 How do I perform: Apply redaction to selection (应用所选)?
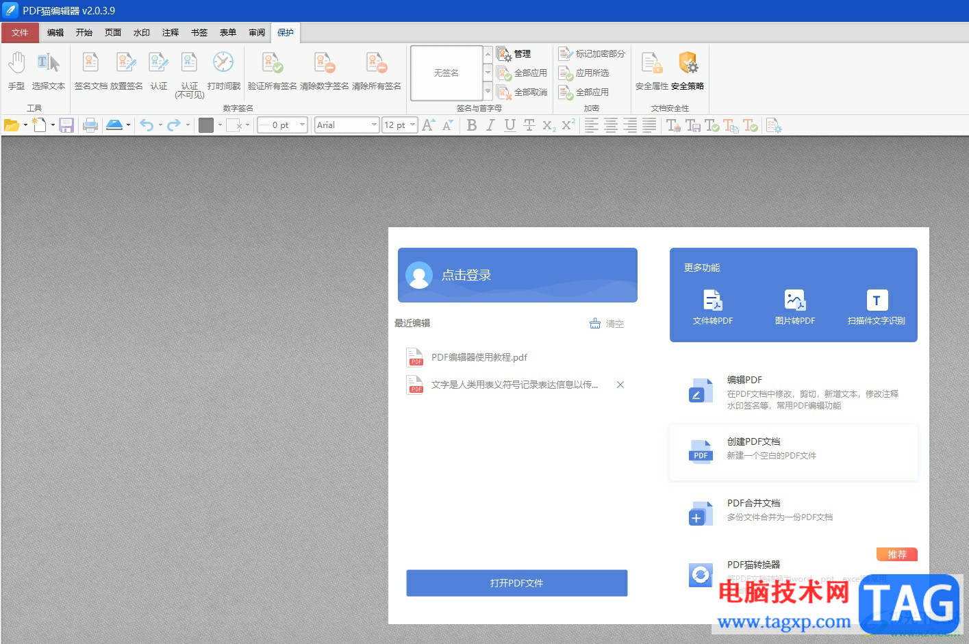pos(583,73)
